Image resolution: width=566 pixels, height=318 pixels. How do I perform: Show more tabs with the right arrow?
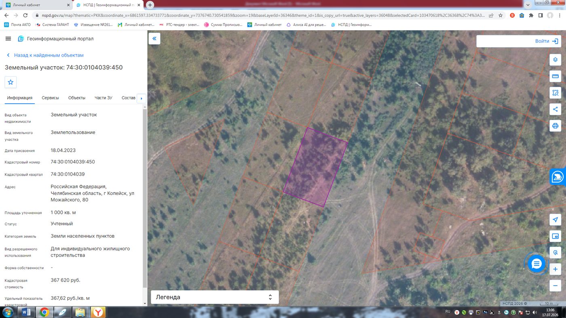[141, 98]
